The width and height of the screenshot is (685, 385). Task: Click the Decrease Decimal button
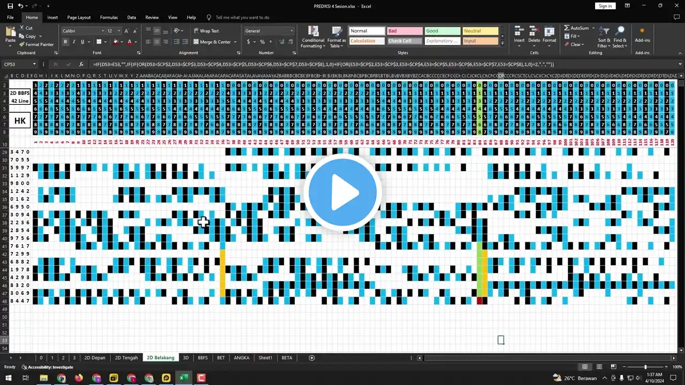tap(290, 42)
